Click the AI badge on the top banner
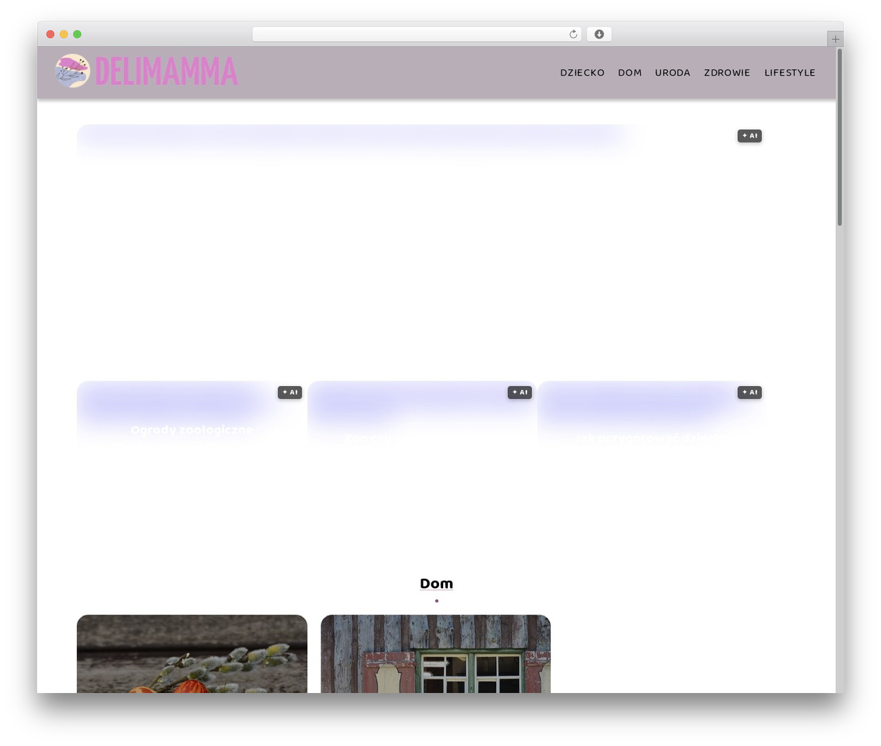The width and height of the screenshot is (881, 746). tap(750, 136)
